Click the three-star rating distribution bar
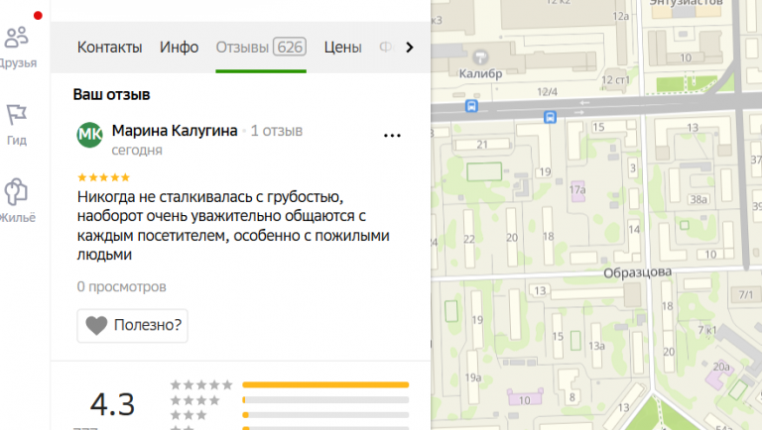 tap(325, 415)
